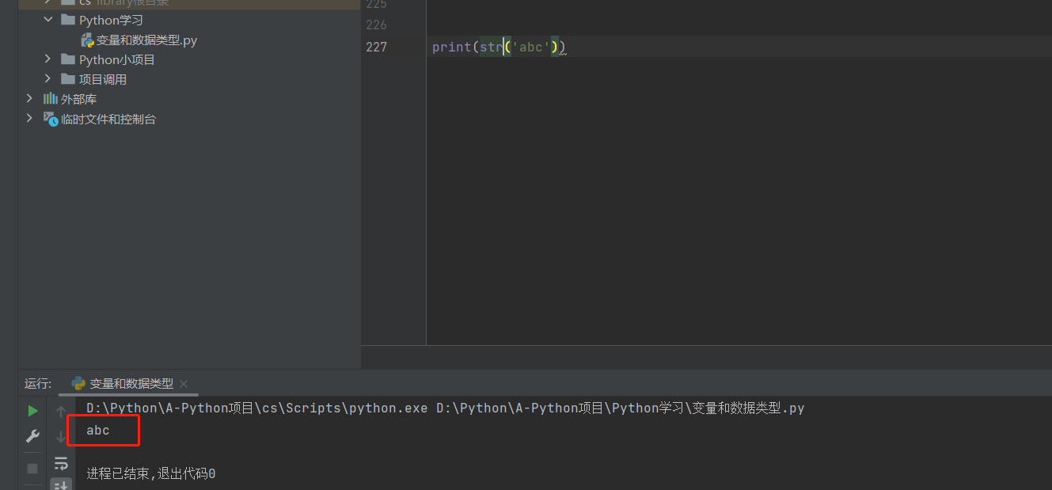Click the python.exe command line in console
1052x490 pixels.
coord(445,408)
